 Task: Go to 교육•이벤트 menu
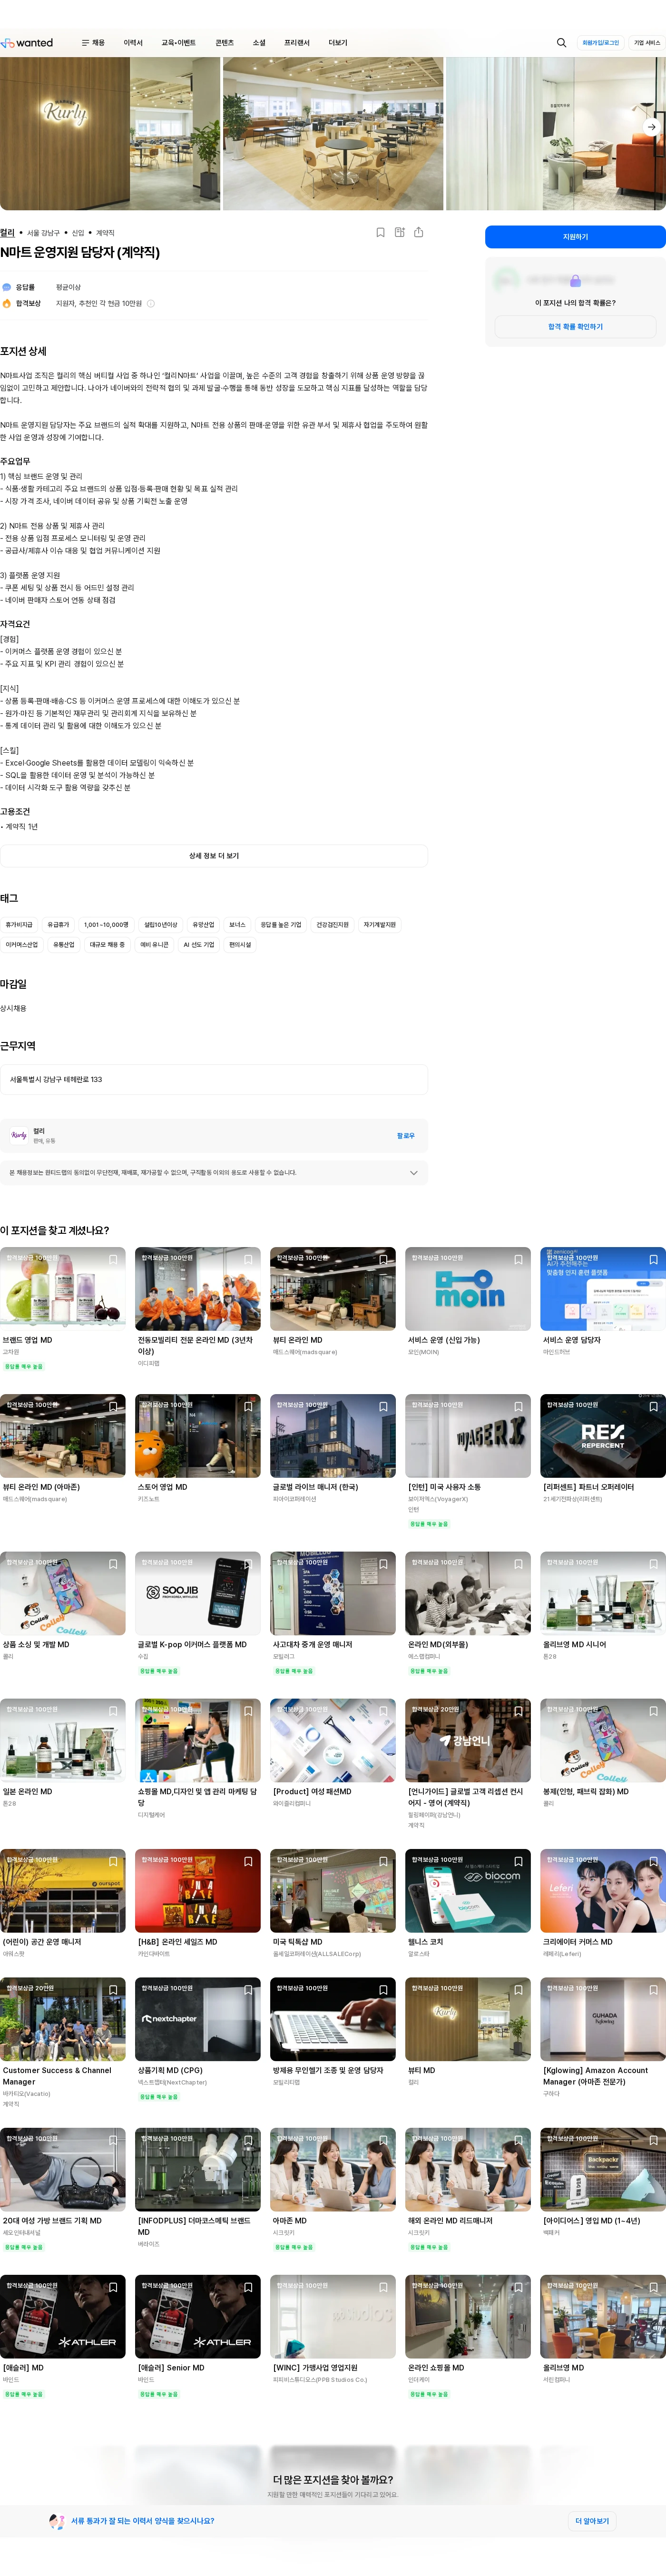coord(179,43)
